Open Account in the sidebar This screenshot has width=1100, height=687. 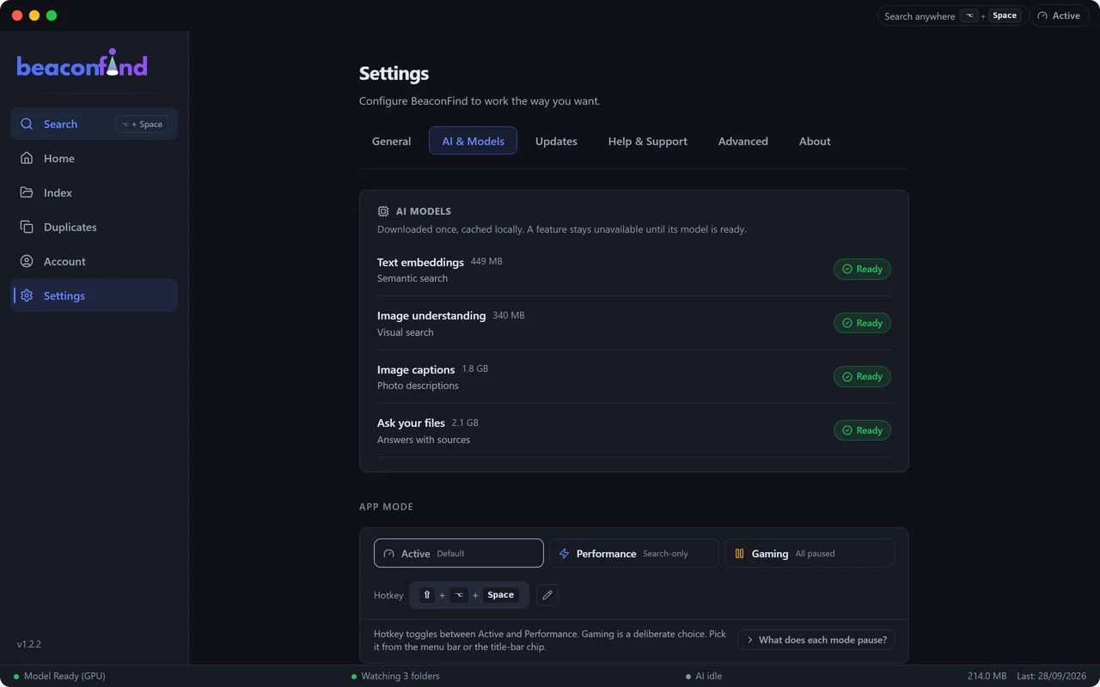pos(94,261)
